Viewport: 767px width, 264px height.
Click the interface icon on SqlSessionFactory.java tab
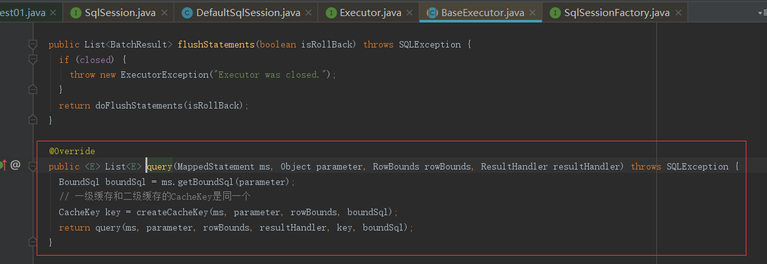click(x=555, y=13)
